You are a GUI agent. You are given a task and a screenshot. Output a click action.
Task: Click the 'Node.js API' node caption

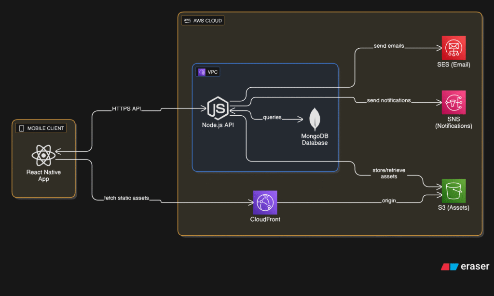click(x=218, y=125)
